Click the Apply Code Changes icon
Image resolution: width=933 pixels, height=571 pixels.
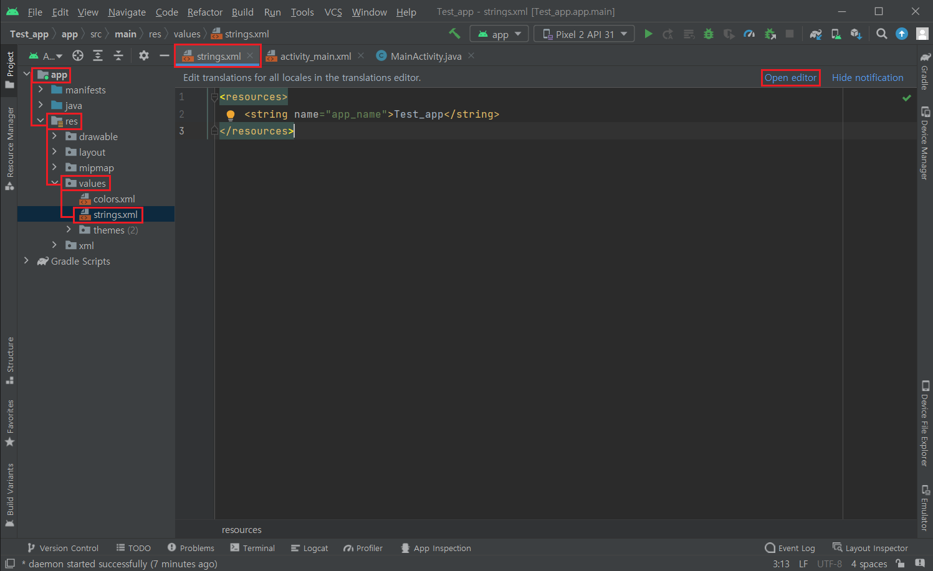pyautogui.click(x=689, y=34)
